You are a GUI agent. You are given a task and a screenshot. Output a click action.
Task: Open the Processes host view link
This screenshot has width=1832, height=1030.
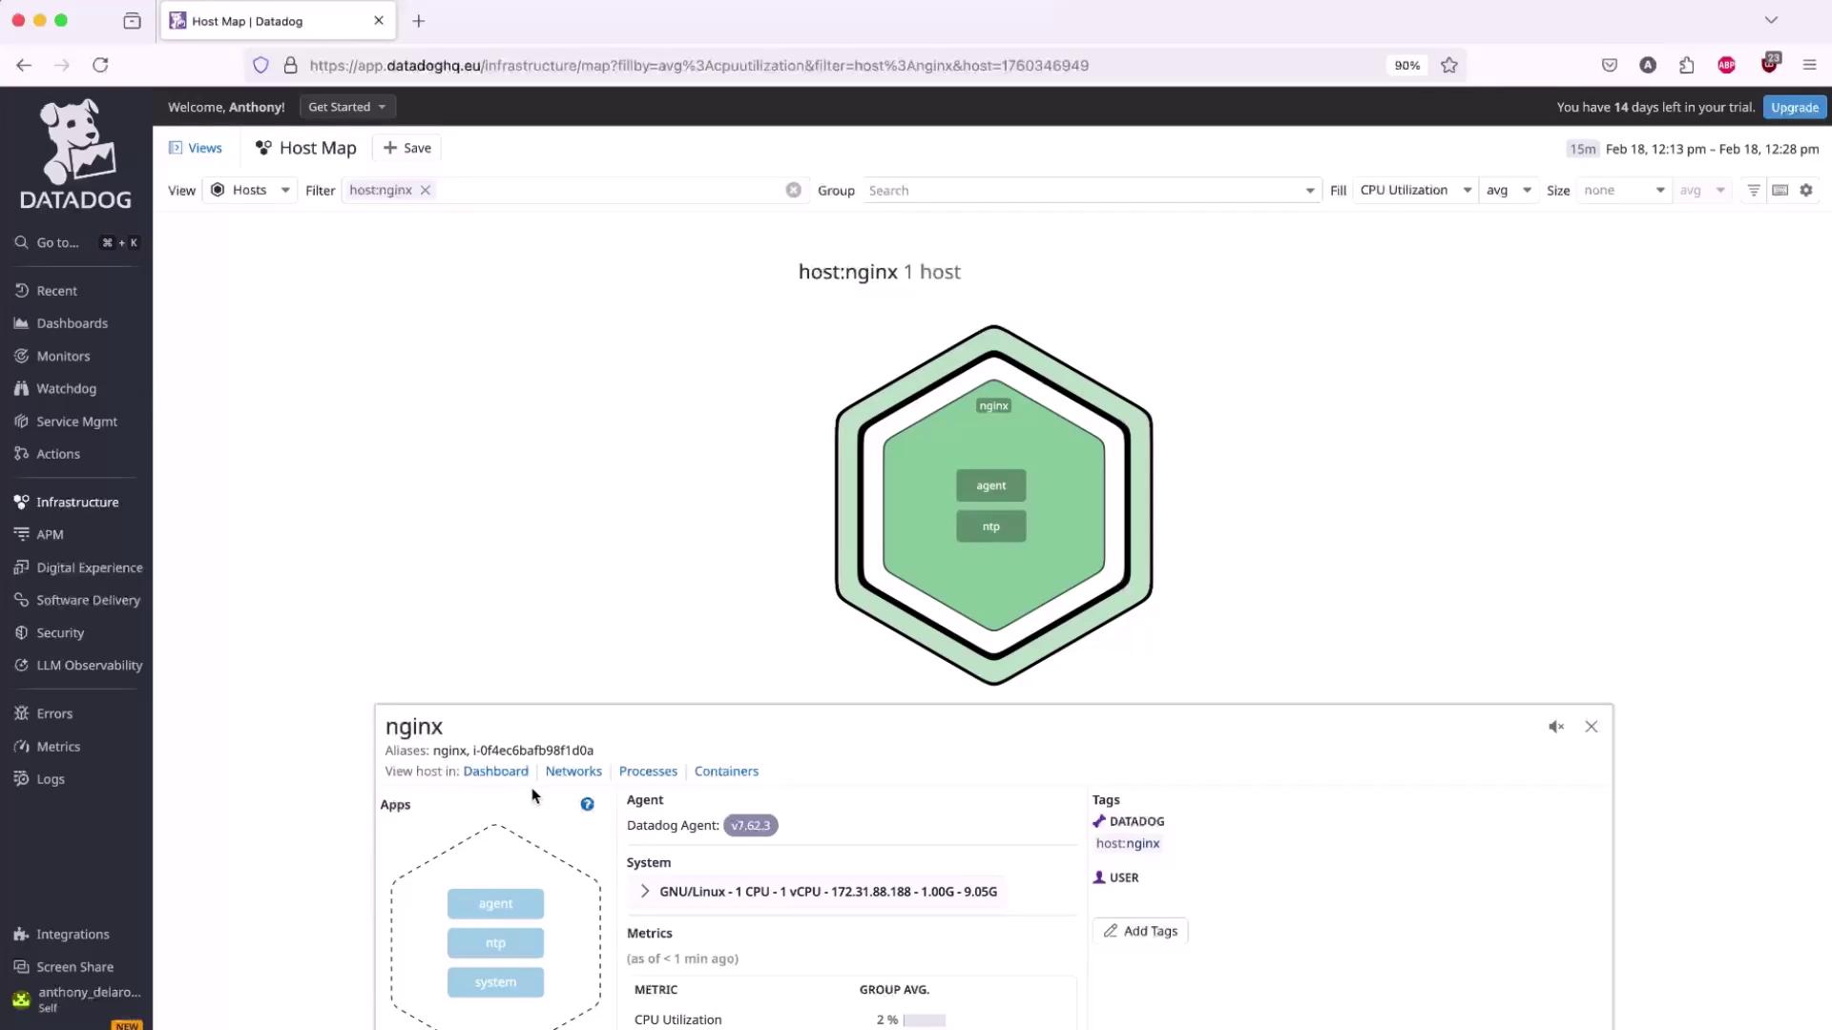[648, 771]
